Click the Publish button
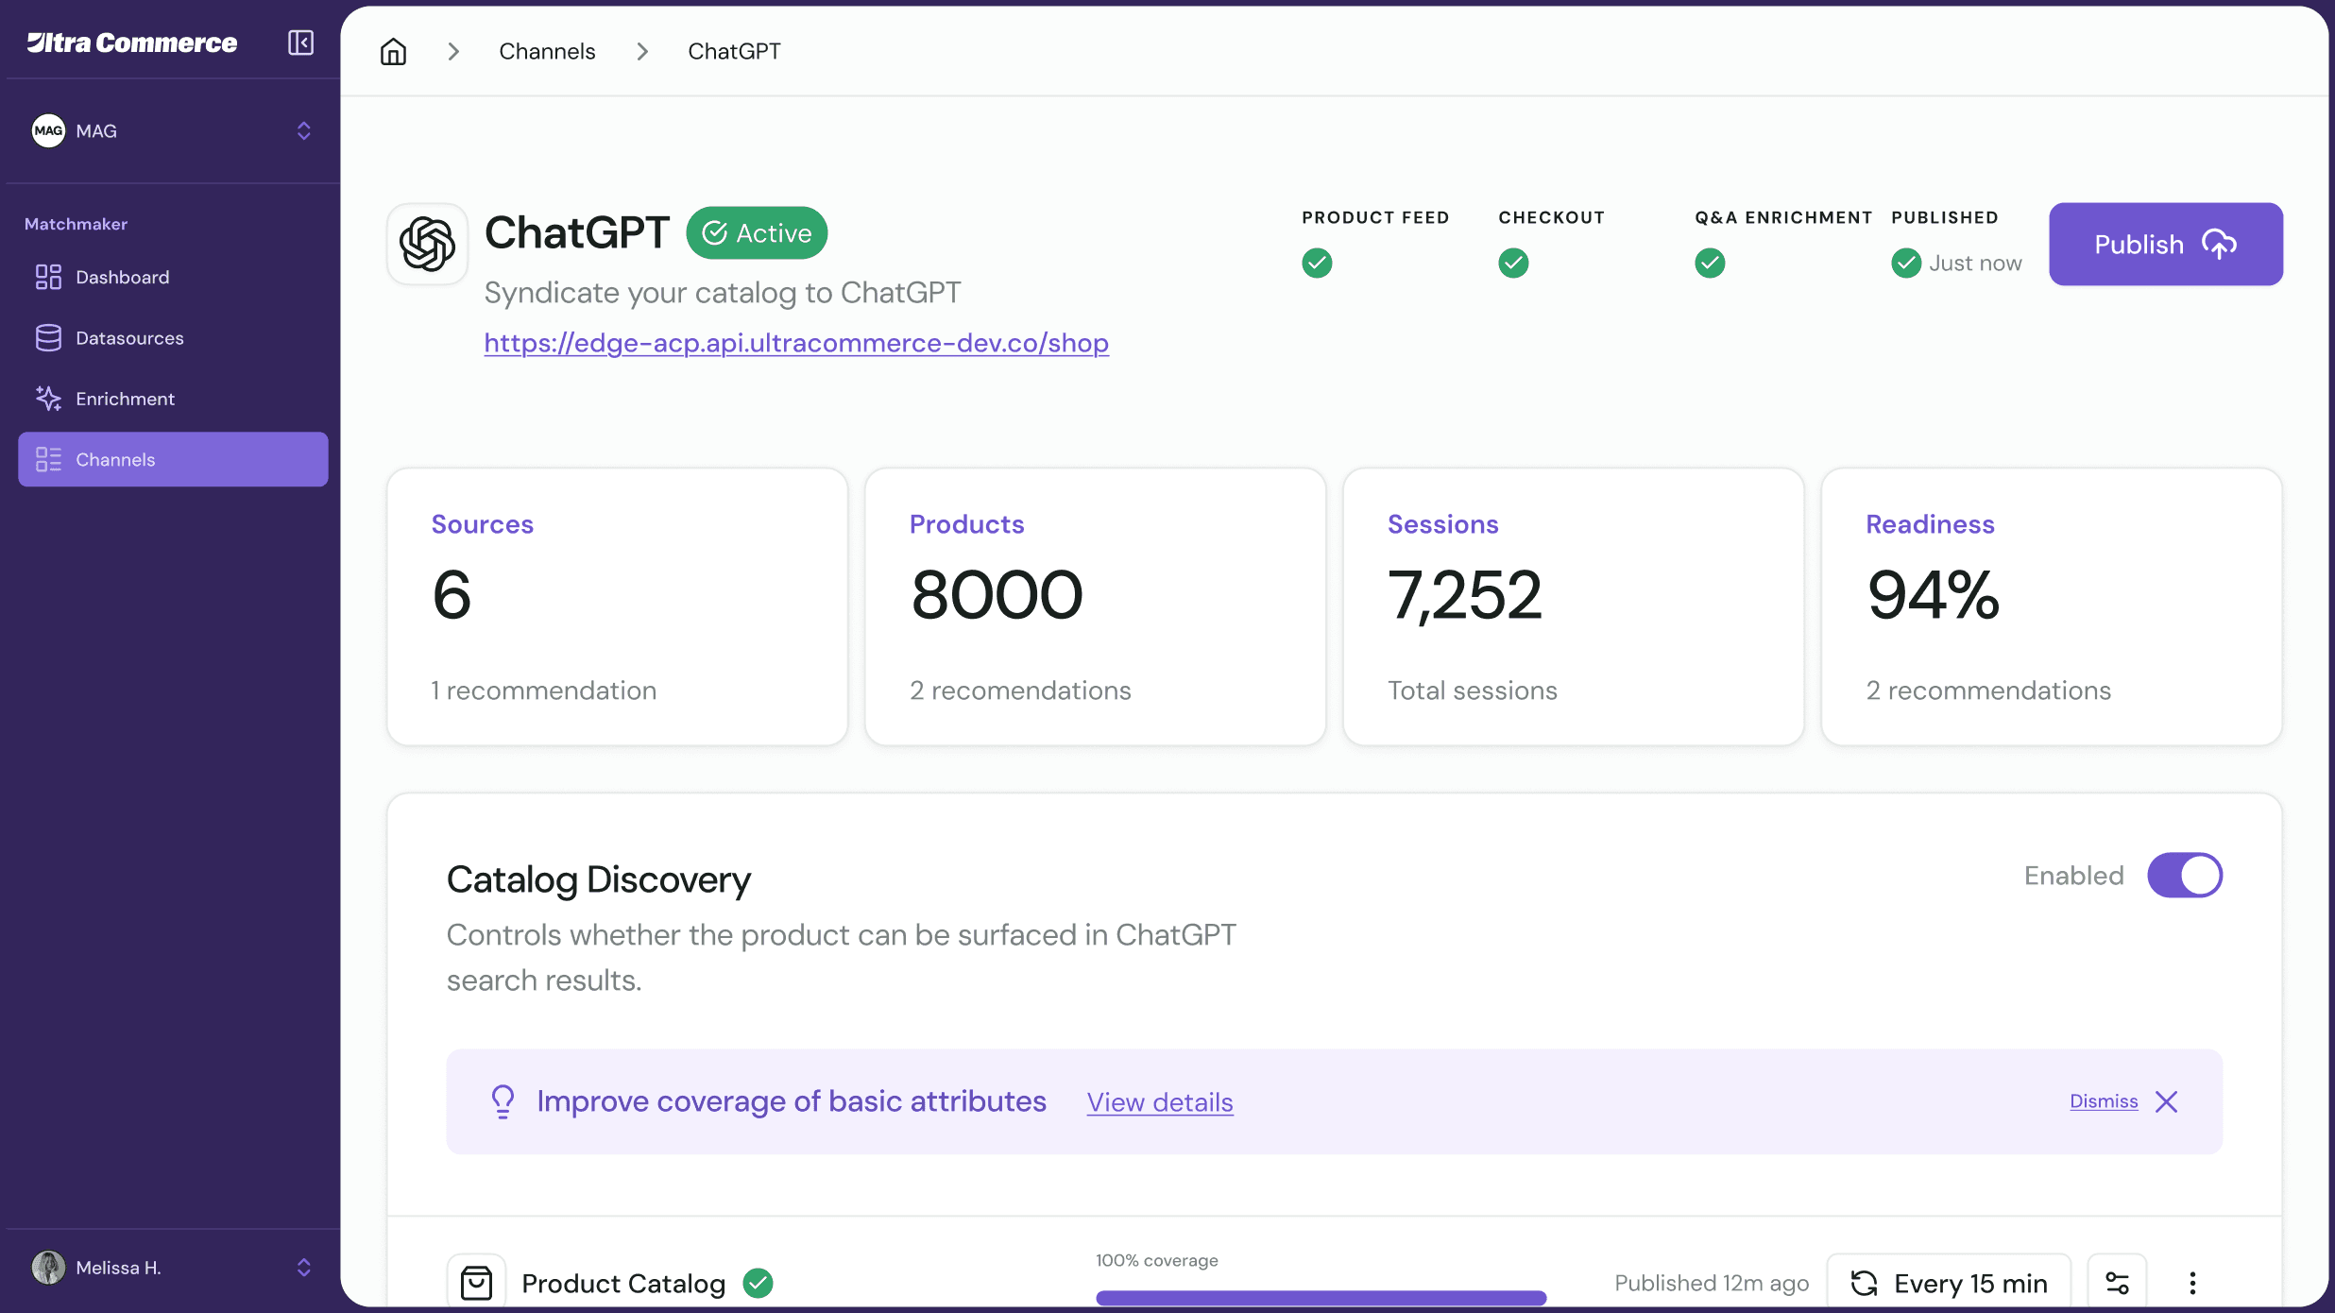 2165,244
